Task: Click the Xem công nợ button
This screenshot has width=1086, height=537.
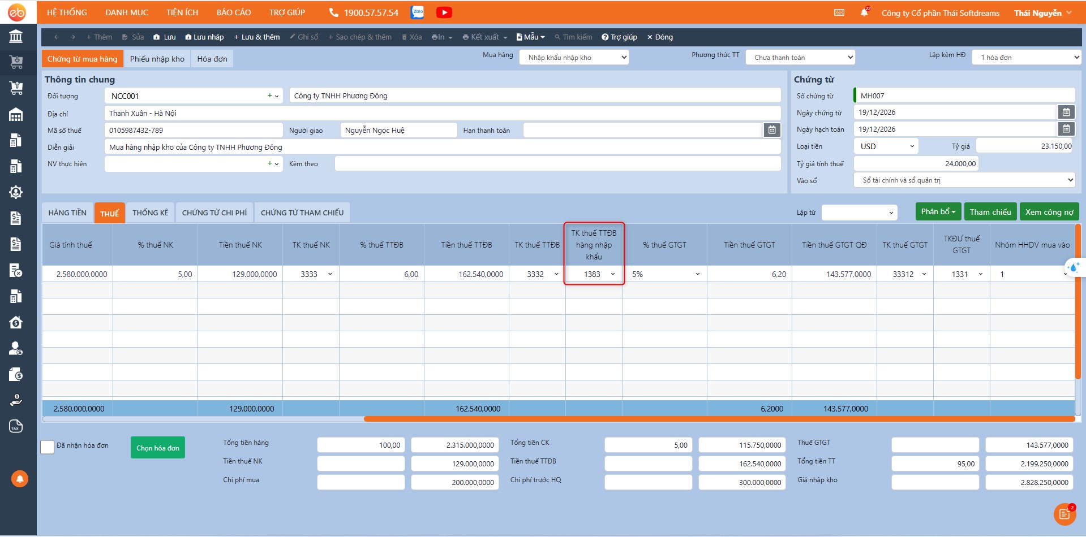Action: coord(1049,212)
